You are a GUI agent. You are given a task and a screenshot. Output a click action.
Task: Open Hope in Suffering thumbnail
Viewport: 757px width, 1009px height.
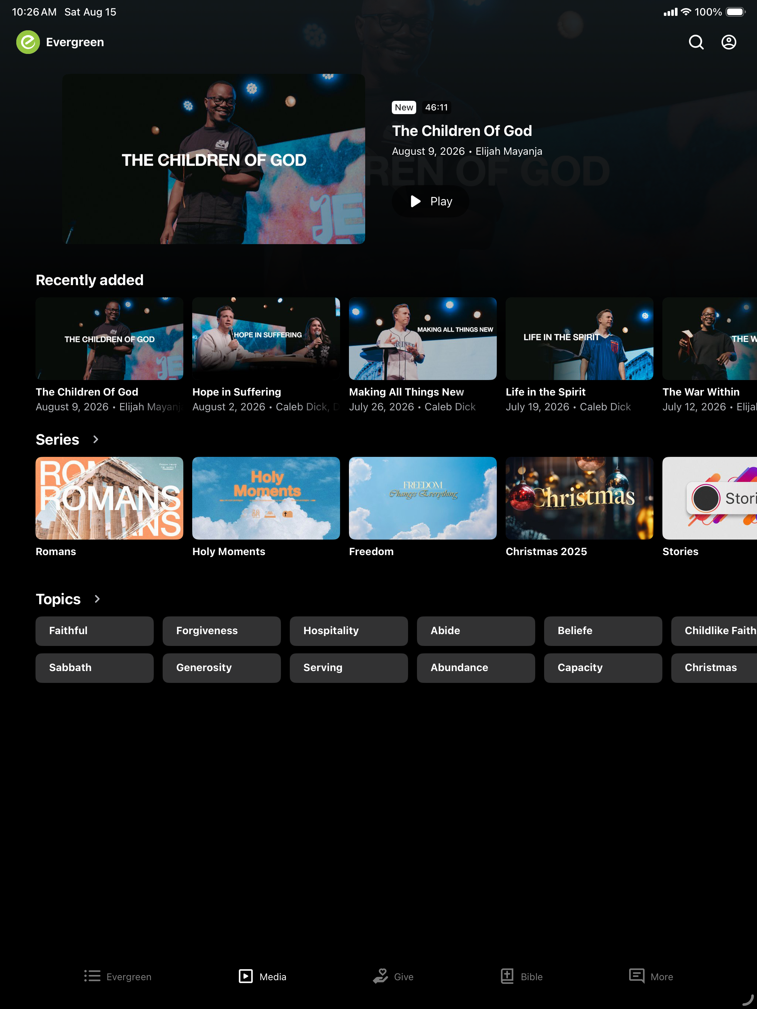[266, 338]
